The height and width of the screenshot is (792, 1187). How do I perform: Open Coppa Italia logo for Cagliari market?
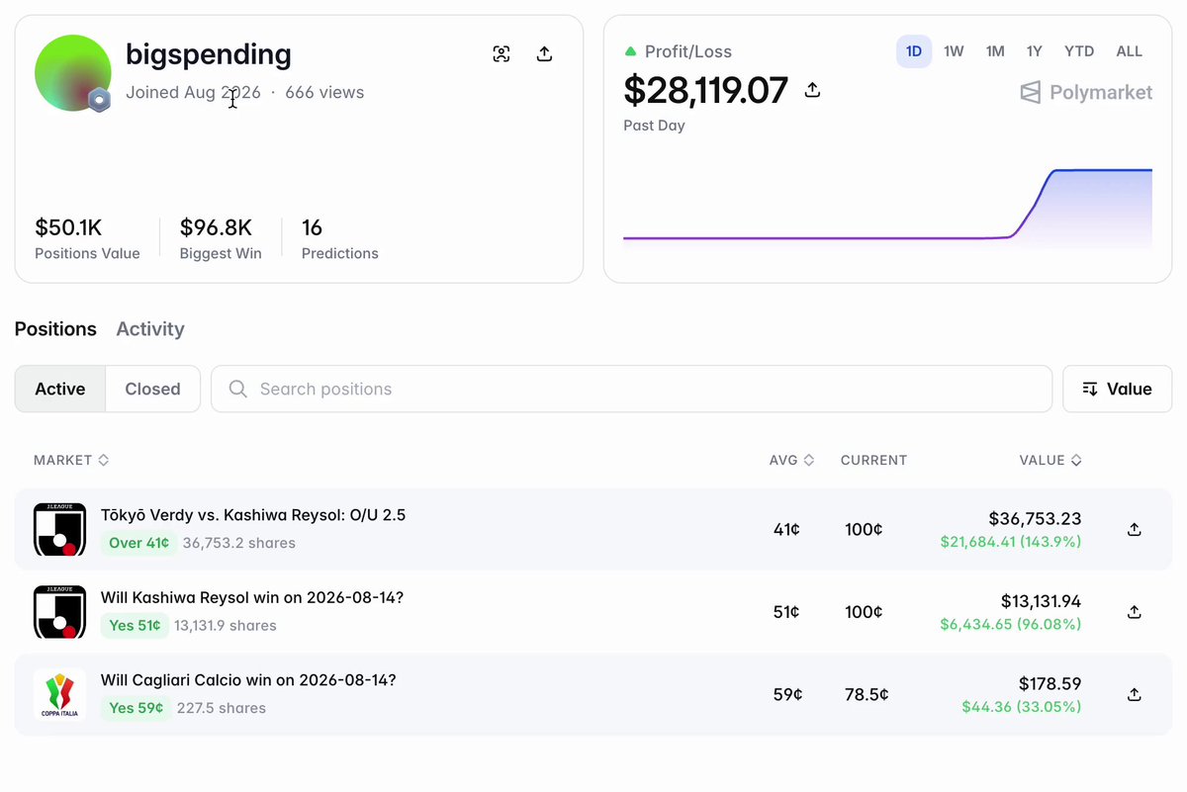pos(60,694)
